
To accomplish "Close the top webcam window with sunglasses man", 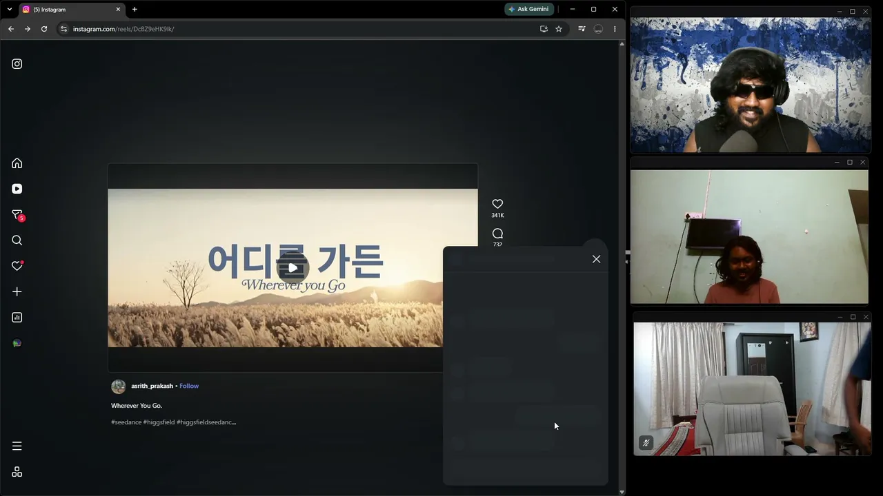I will click(865, 12).
